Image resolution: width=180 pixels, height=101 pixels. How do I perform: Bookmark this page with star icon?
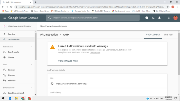click(168, 7)
